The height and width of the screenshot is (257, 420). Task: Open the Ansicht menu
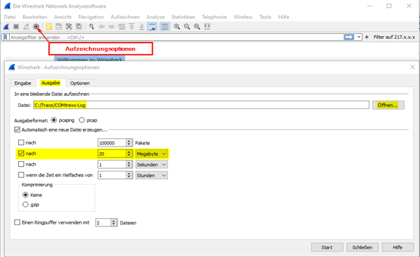tap(62, 17)
